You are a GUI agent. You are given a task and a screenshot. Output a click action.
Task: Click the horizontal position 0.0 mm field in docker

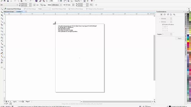[x=165, y=19]
